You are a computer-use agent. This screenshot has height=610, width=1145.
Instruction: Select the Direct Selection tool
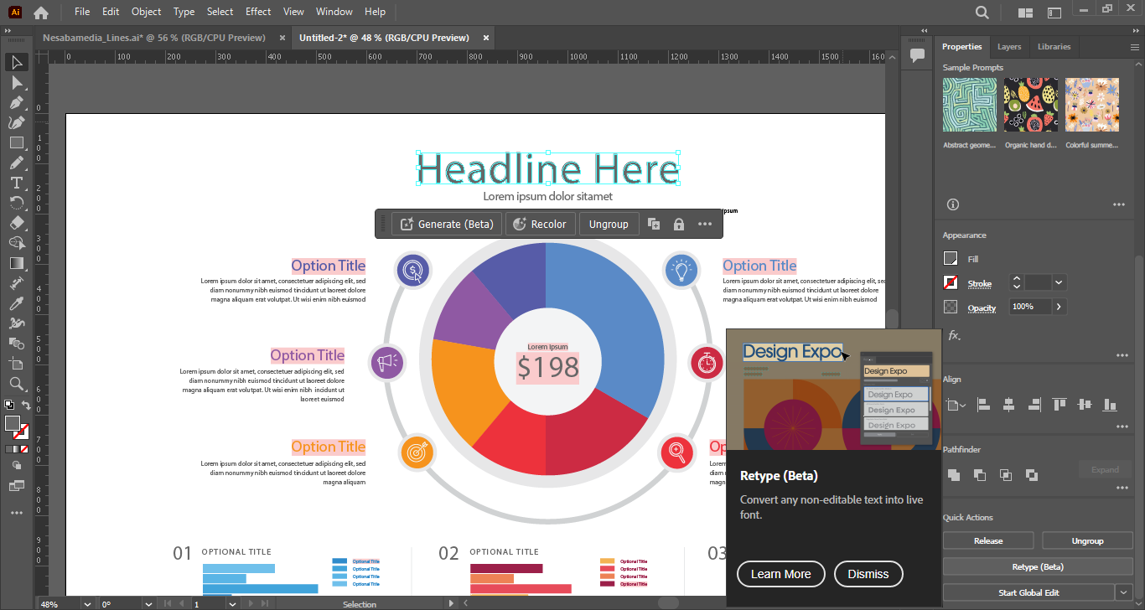tap(16, 82)
